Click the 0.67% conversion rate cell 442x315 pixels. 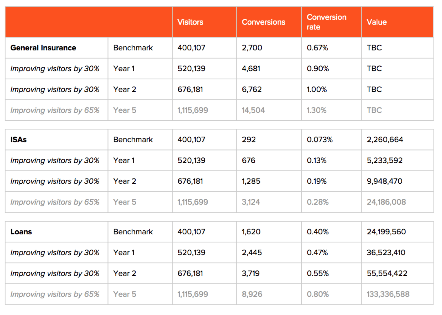(317, 48)
